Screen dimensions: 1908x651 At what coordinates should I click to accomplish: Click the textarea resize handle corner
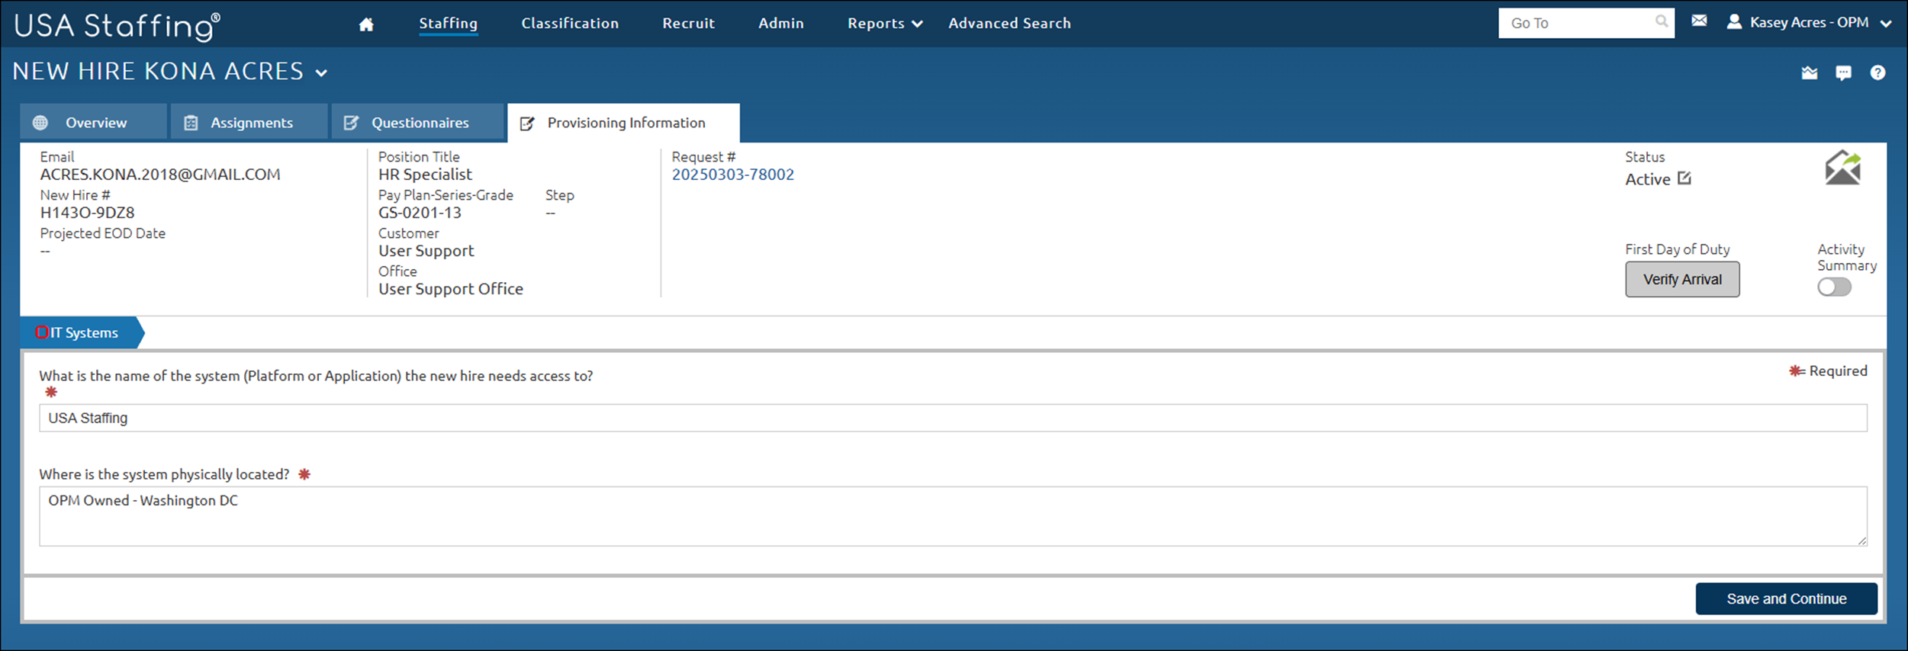click(x=1861, y=540)
